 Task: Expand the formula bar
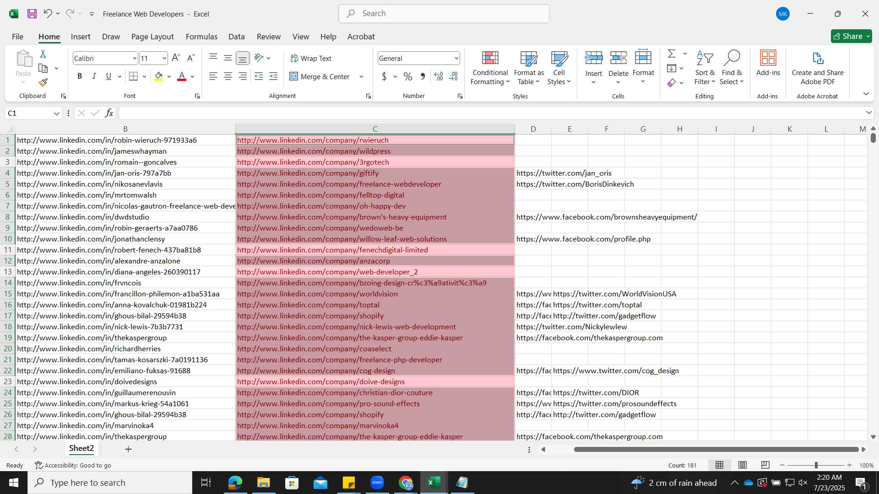(x=868, y=113)
